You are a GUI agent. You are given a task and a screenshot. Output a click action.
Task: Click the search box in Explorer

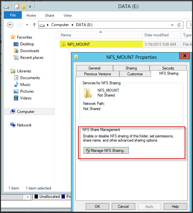[190, 24]
